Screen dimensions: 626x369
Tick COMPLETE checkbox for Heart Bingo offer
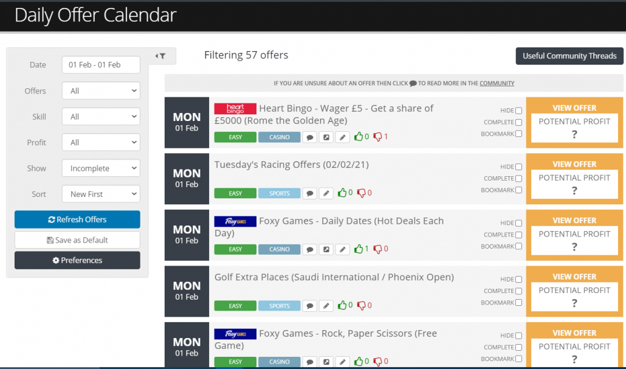tap(518, 122)
